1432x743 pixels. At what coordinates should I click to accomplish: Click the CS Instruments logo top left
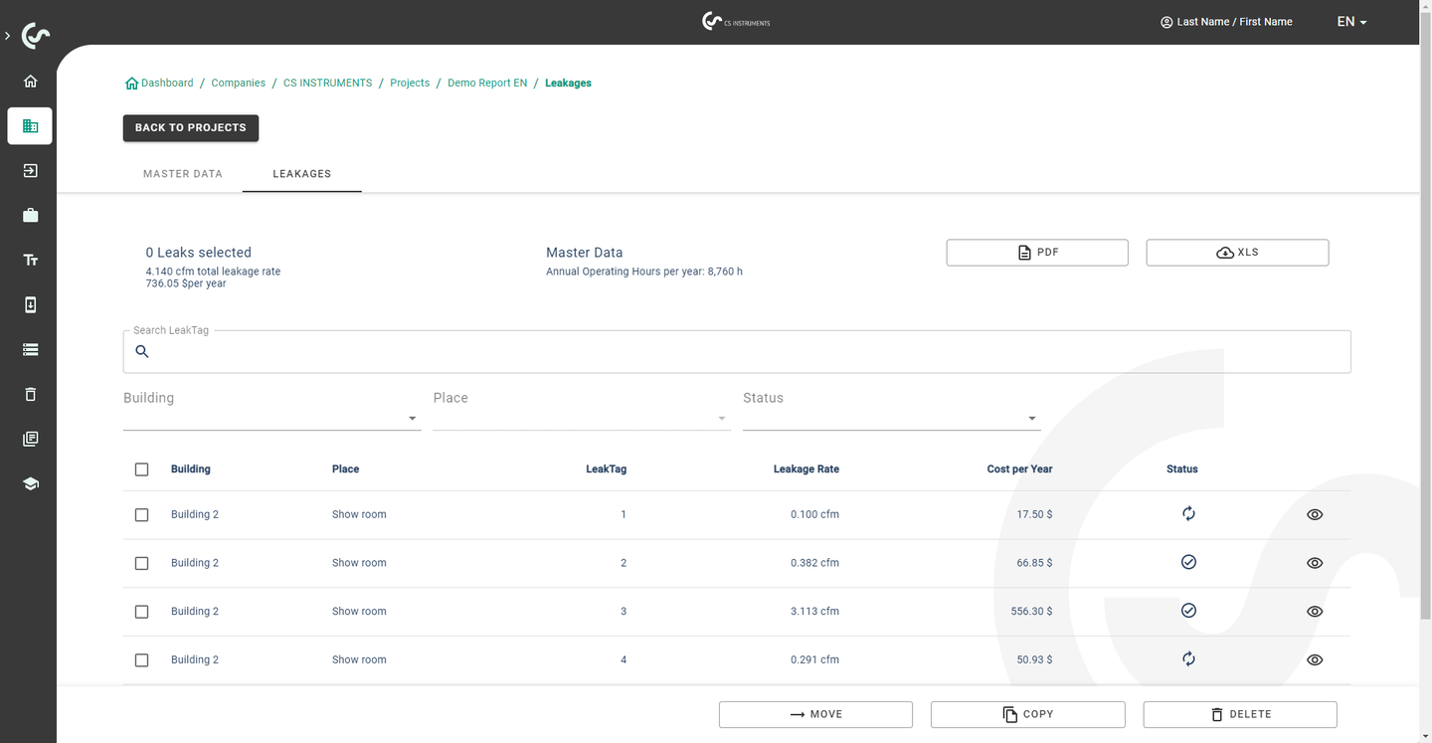35,35
